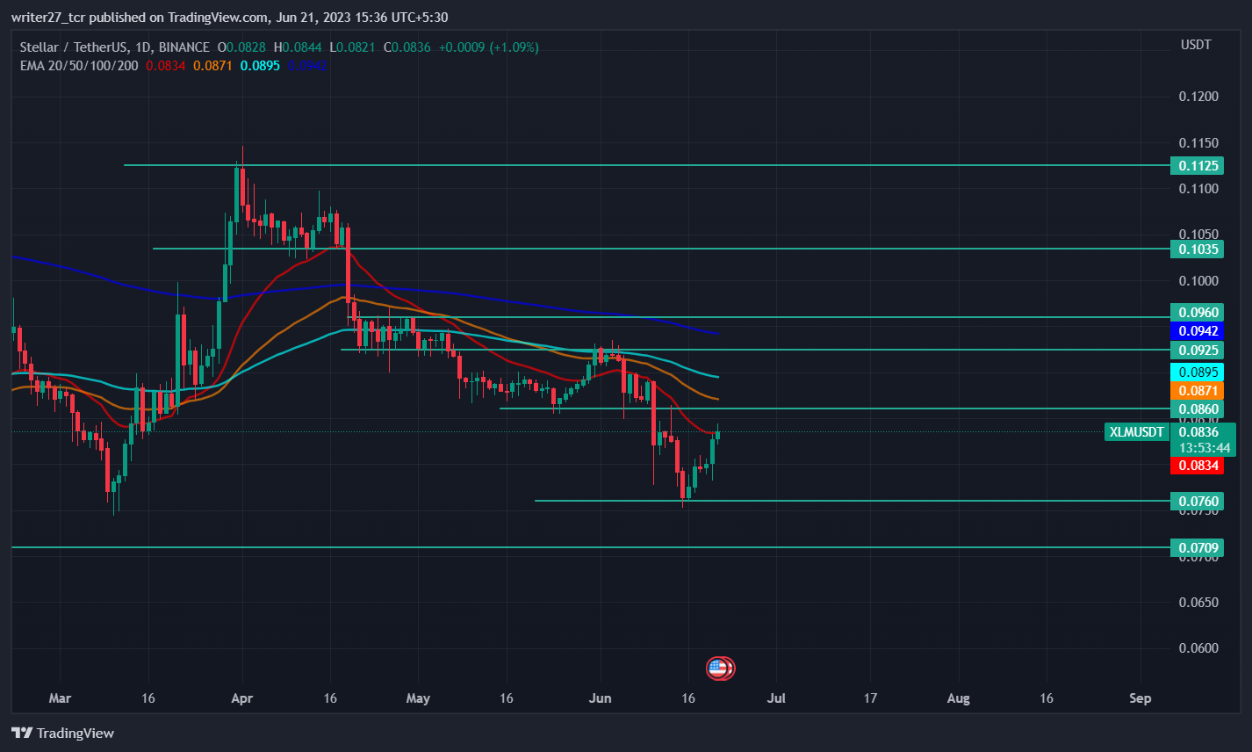The image size is (1252, 752).
Task: Click the 0.0650 price axis label
Action: [x=1198, y=603]
